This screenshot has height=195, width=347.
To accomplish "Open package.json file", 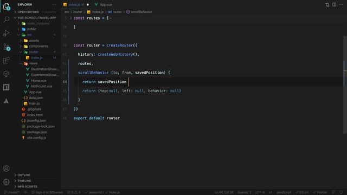I will click(37, 132).
